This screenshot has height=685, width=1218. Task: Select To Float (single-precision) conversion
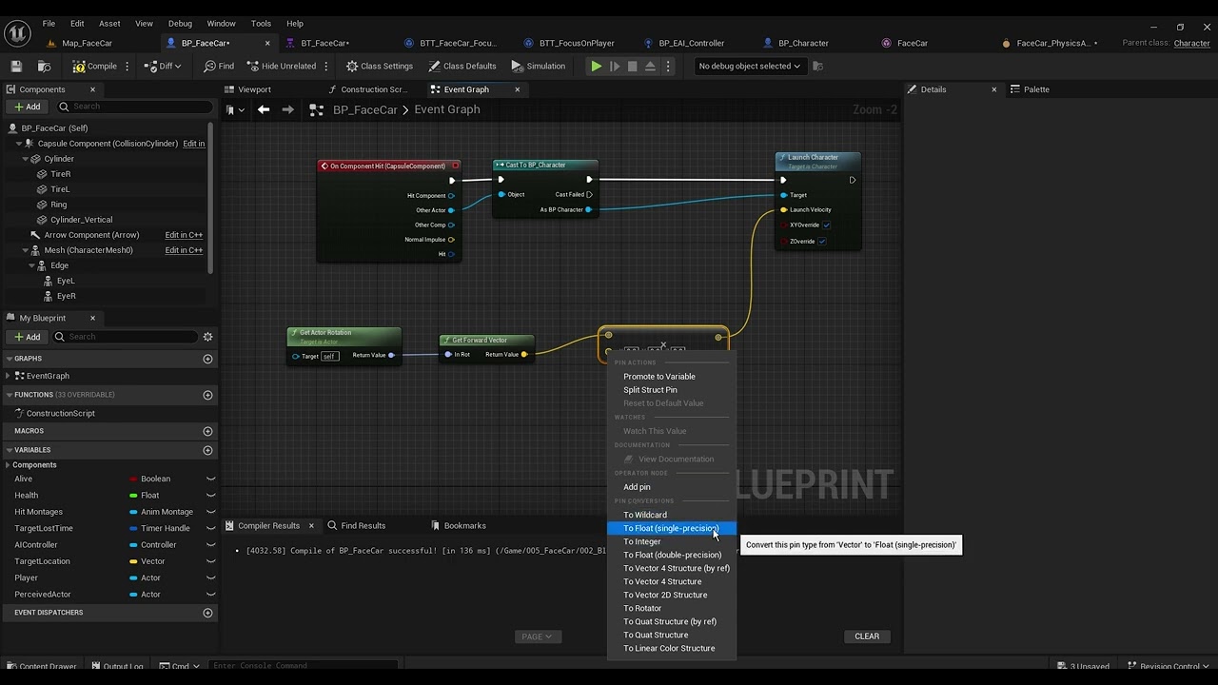pyautogui.click(x=672, y=529)
